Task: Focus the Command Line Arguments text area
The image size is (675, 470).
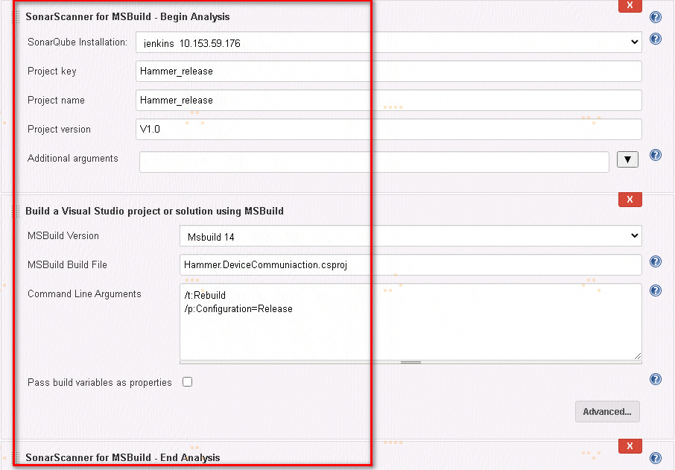Action: [411, 322]
